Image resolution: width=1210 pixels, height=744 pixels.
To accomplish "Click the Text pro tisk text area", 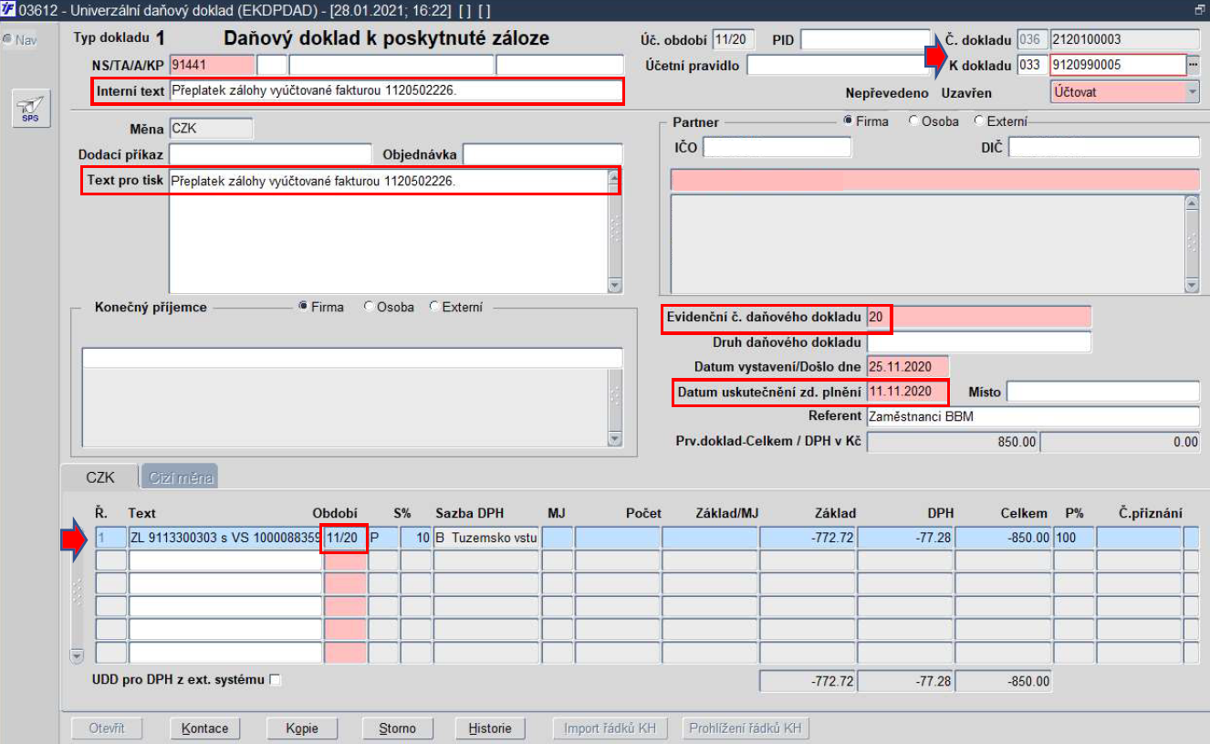I will [x=389, y=230].
